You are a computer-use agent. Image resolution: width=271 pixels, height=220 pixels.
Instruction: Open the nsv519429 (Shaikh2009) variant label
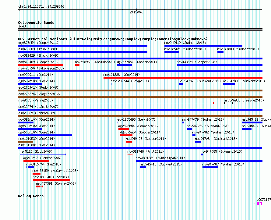pyautogui.click(x=38, y=55)
